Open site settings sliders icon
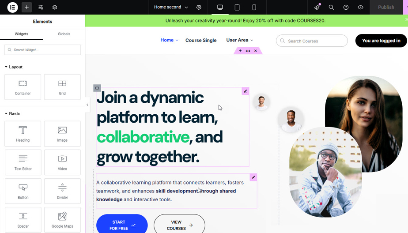 (x=41, y=7)
